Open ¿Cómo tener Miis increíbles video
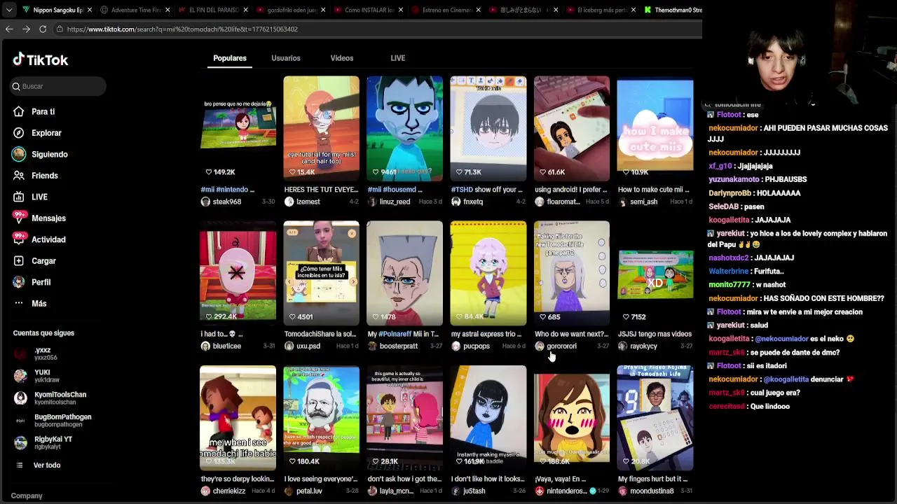Screen dimensions: 897x504 [x=321, y=273]
